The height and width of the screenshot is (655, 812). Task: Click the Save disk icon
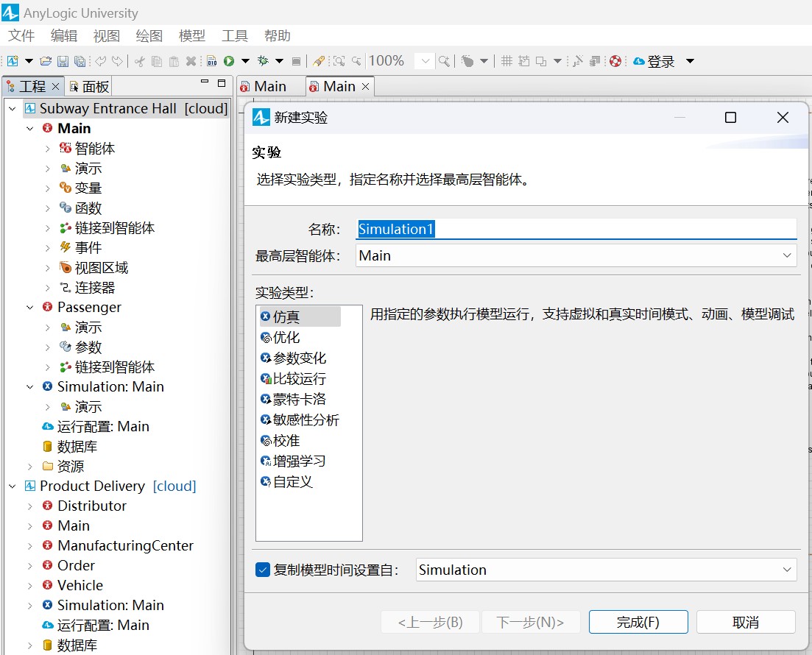pos(63,61)
